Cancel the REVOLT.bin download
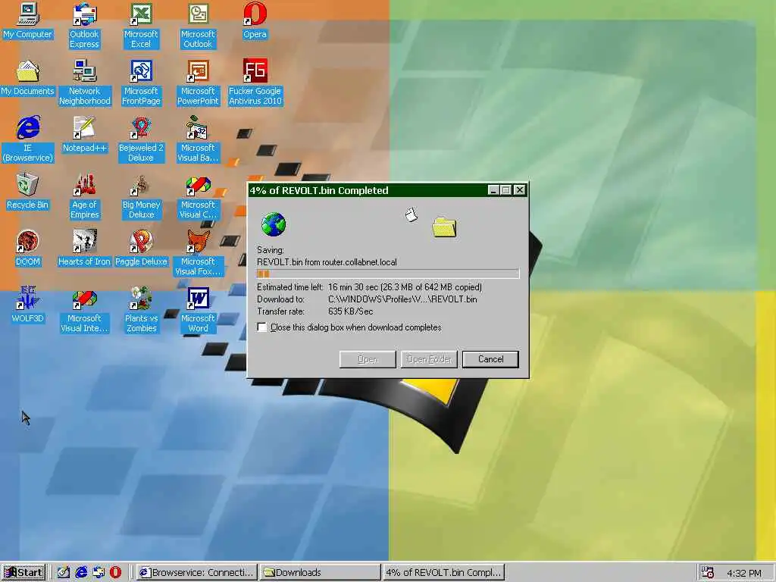776x582 pixels. (x=490, y=359)
